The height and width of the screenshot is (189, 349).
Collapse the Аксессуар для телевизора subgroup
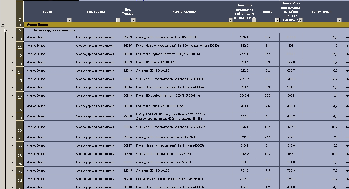(x=6, y=30)
